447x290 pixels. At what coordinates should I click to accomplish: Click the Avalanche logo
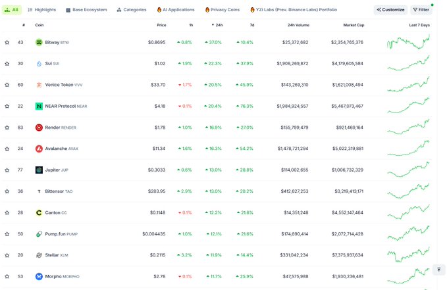pyautogui.click(x=39, y=149)
